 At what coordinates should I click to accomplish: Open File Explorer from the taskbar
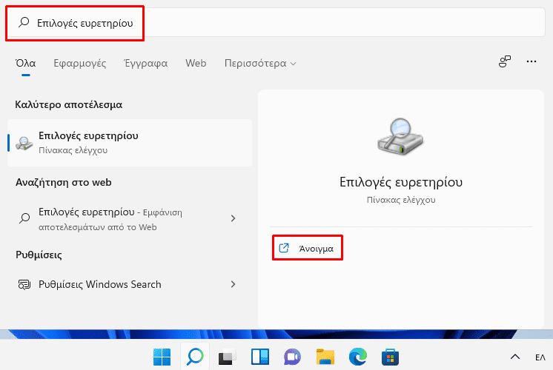point(325,357)
